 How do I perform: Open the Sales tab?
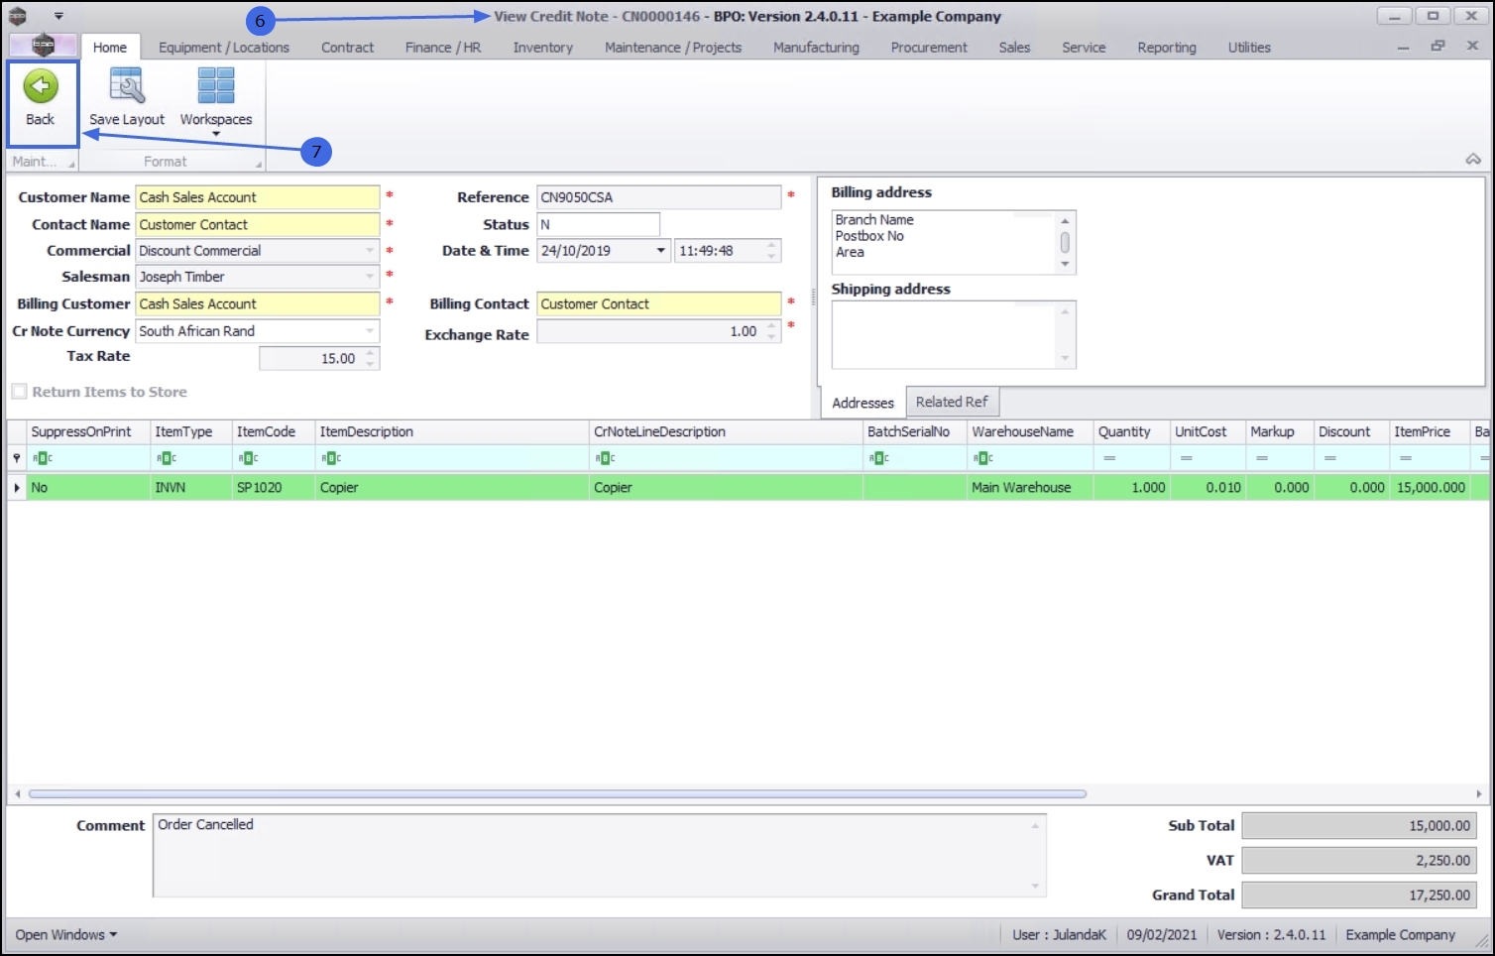click(x=1014, y=47)
